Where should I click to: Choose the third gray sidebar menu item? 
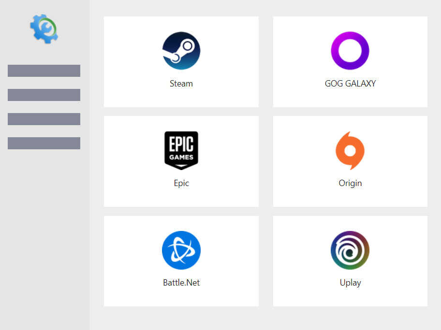[44, 119]
